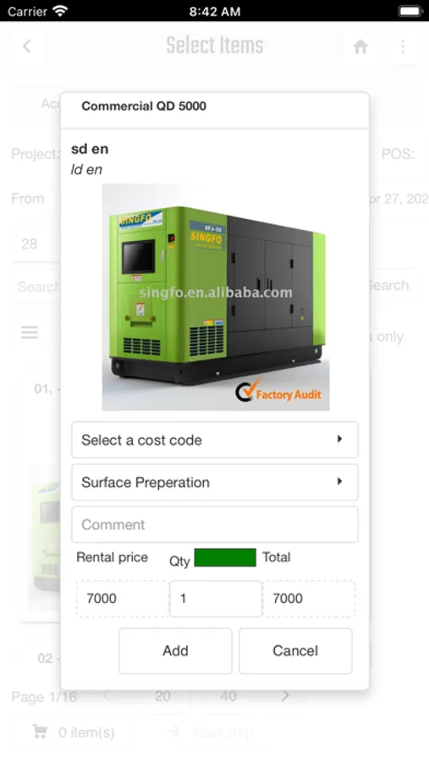
Task: Expand the Select a cost code dropdown
Action: click(x=215, y=440)
